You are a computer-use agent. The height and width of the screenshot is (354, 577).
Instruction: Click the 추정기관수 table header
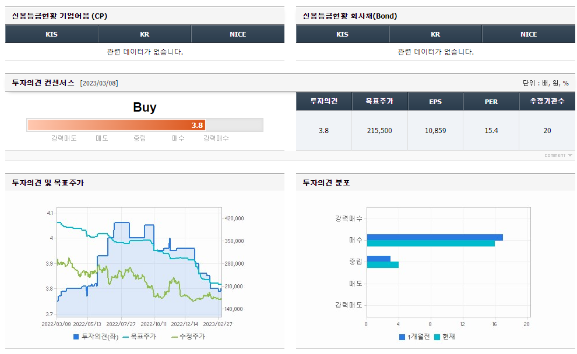coord(547,101)
